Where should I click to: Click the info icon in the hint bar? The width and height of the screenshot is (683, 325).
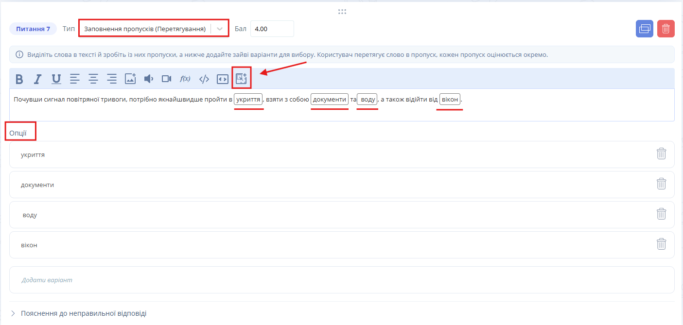pyautogui.click(x=19, y=54)
